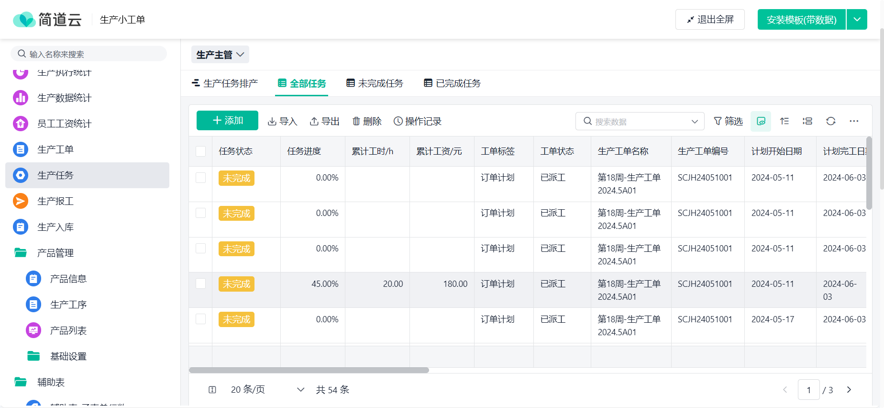Open the 生产工序 form

pyautogui.click(x=87, y=305)
